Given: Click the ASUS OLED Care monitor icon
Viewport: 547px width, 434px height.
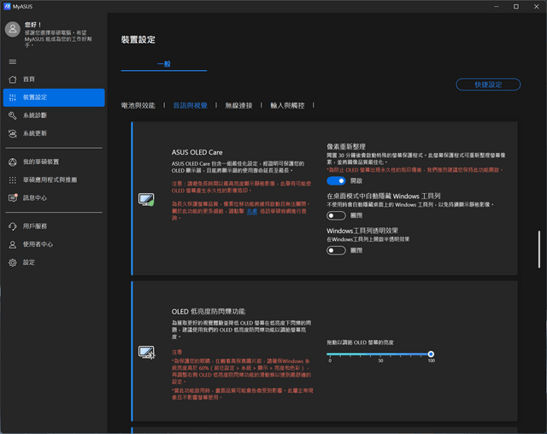Looking at the screenshot, I should (146, 199).
